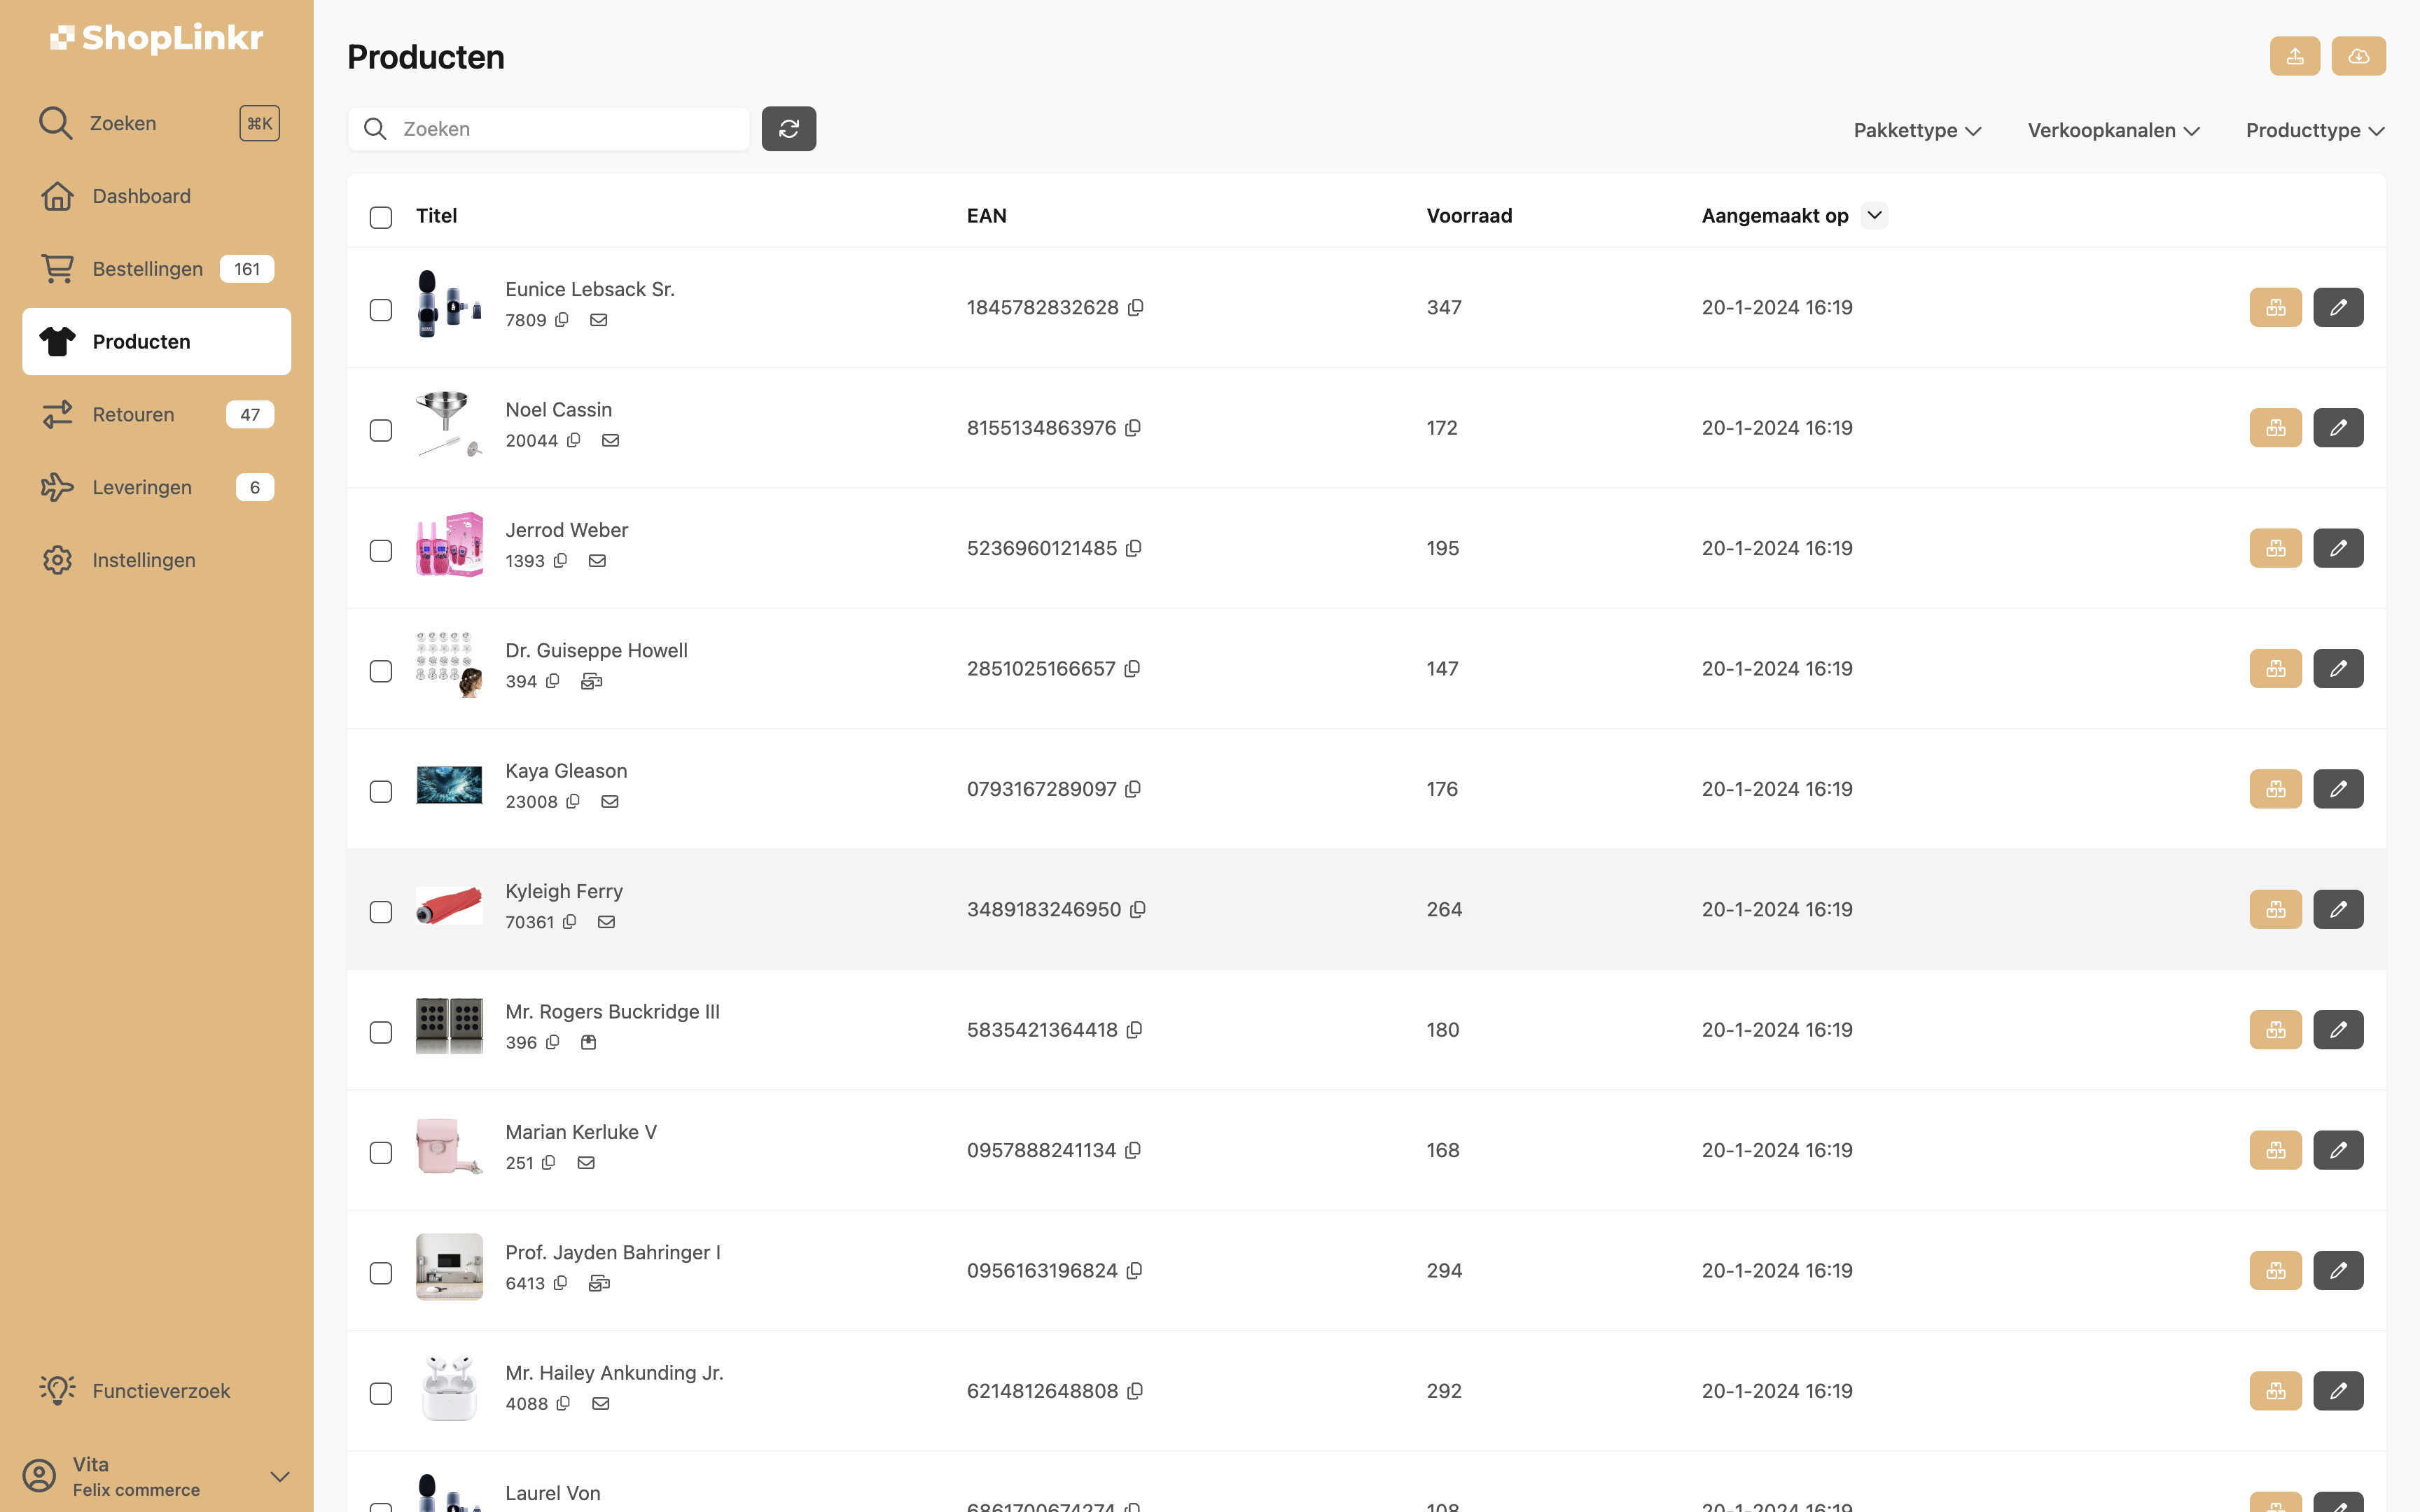Expand the Verkoopkanalen filter
Screen dimensions: 2420x1512
coord(2113,131)
